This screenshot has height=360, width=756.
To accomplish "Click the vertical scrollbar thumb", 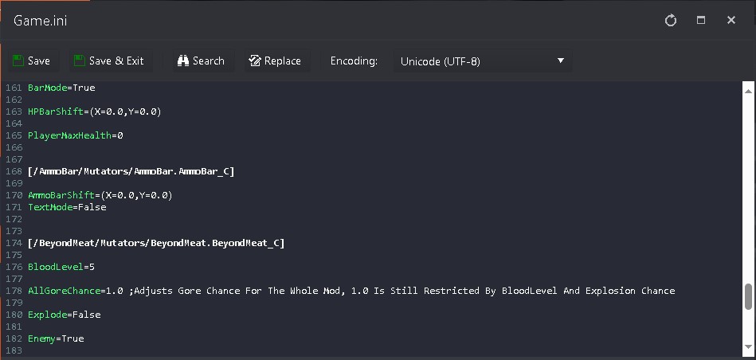I will click(748, 296).
